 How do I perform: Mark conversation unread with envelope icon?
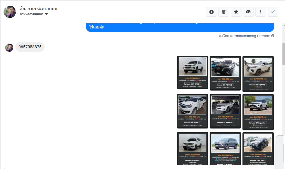pyautogui.click(x=248, y=12)
